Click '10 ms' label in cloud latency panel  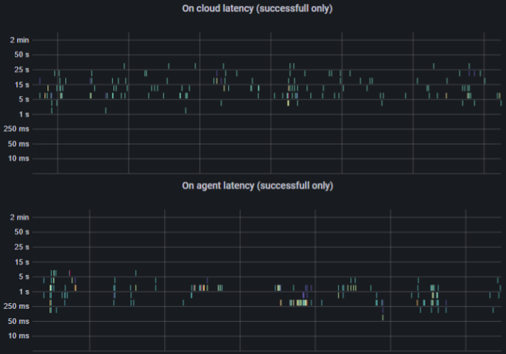coord(19,158)
